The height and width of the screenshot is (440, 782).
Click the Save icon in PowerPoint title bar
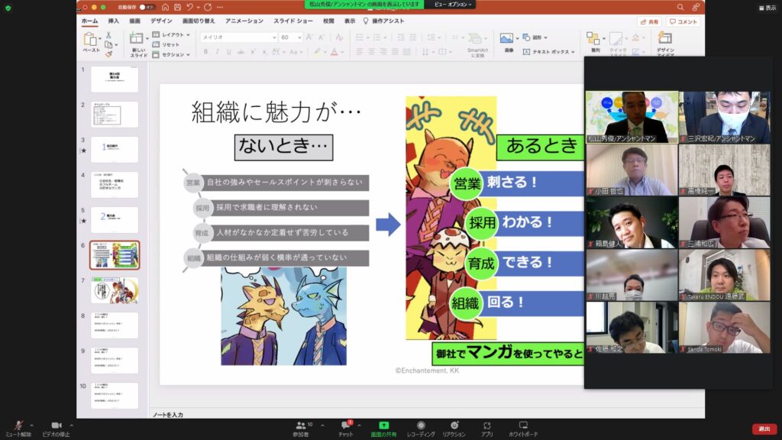tap(177, 7)
